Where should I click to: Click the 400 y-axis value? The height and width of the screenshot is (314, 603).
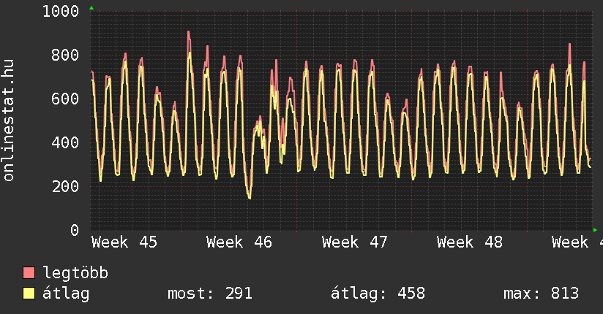coord(65,142)
